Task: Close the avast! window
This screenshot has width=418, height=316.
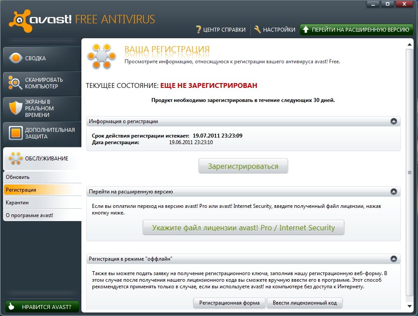Action: (x=404, y=4)
